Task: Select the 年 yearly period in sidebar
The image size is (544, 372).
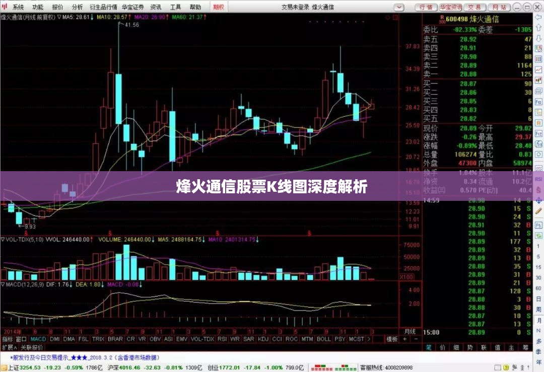Action: point(538,362)
